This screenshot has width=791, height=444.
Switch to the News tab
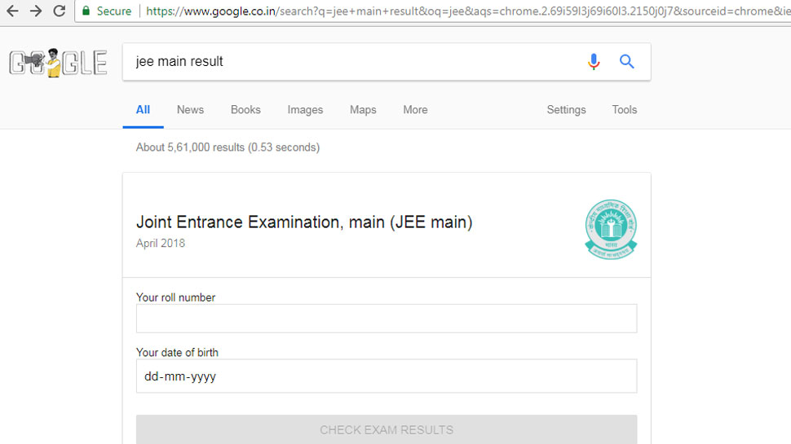click(190, 110)
